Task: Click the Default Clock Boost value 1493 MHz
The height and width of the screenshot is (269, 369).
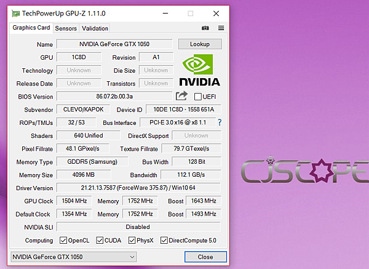Action: pos(204,214)
